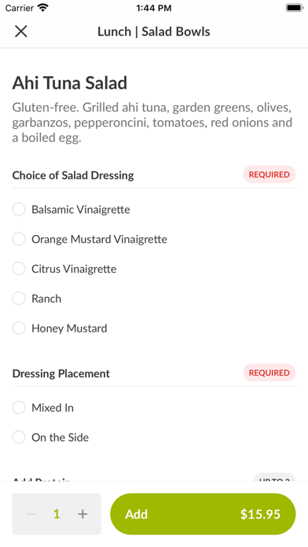
Task: Select Balsamic Vinaigrette dressing
Action: 154,209
